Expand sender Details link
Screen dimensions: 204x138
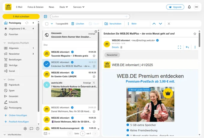115,47
